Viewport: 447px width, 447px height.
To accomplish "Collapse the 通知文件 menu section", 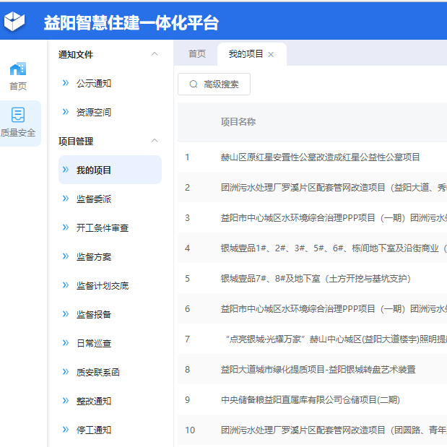I will click(154, 54).
